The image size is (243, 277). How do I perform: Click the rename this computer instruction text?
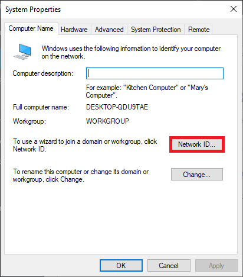click(81, 176)
